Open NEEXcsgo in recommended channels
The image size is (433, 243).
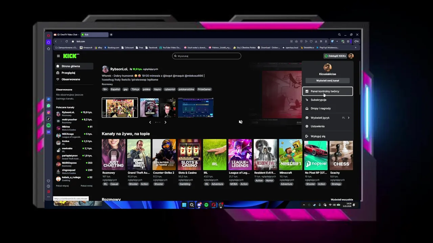point(74,135)
